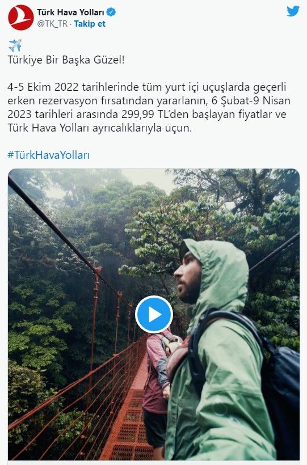Open the #TürkHavaYolları hashtag
The width and height of the screenshot is (307, 465).
(x=48, y=155)
